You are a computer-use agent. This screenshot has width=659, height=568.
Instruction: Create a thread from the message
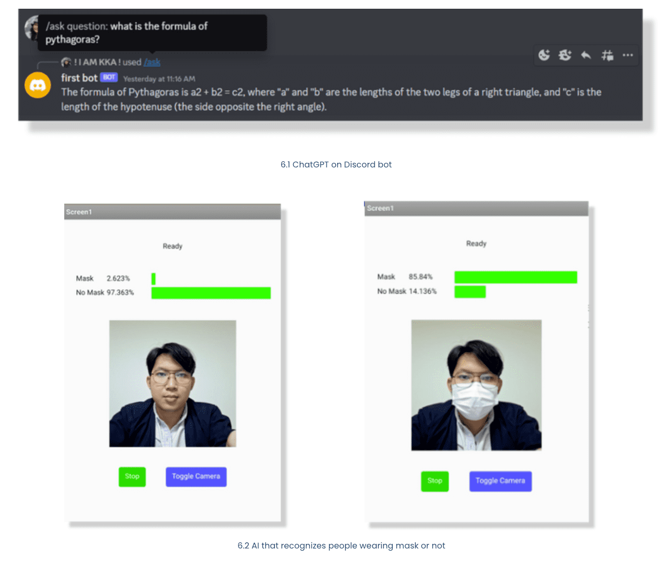[607, 55]
